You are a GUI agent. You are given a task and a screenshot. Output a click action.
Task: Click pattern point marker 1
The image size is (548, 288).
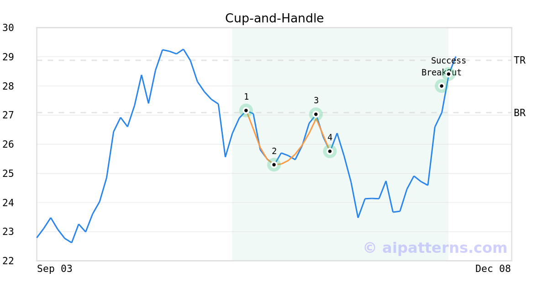tap(246, 110)
